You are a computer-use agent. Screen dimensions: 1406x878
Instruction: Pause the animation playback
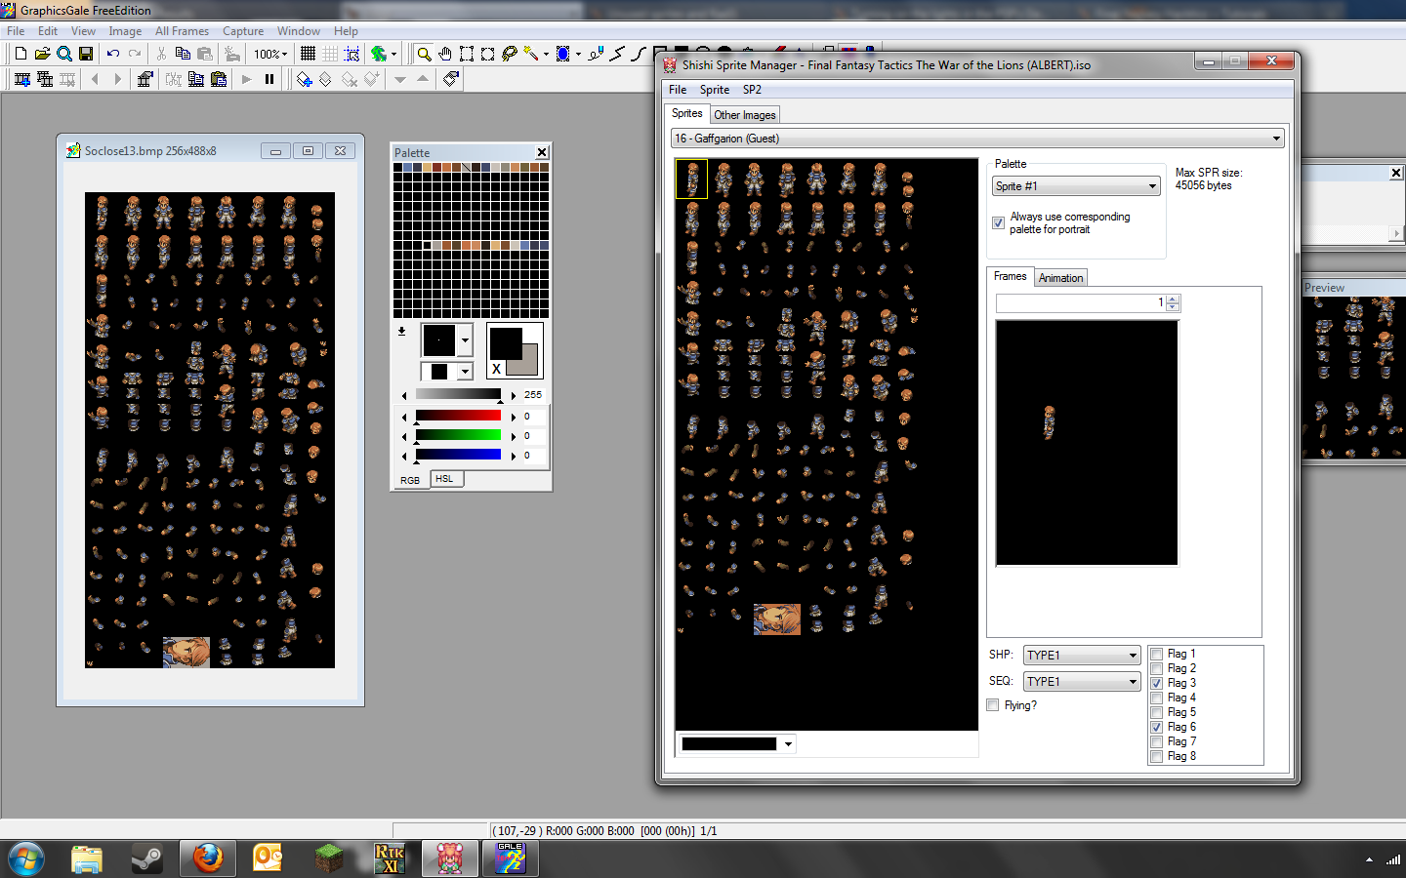pos(269,79)
